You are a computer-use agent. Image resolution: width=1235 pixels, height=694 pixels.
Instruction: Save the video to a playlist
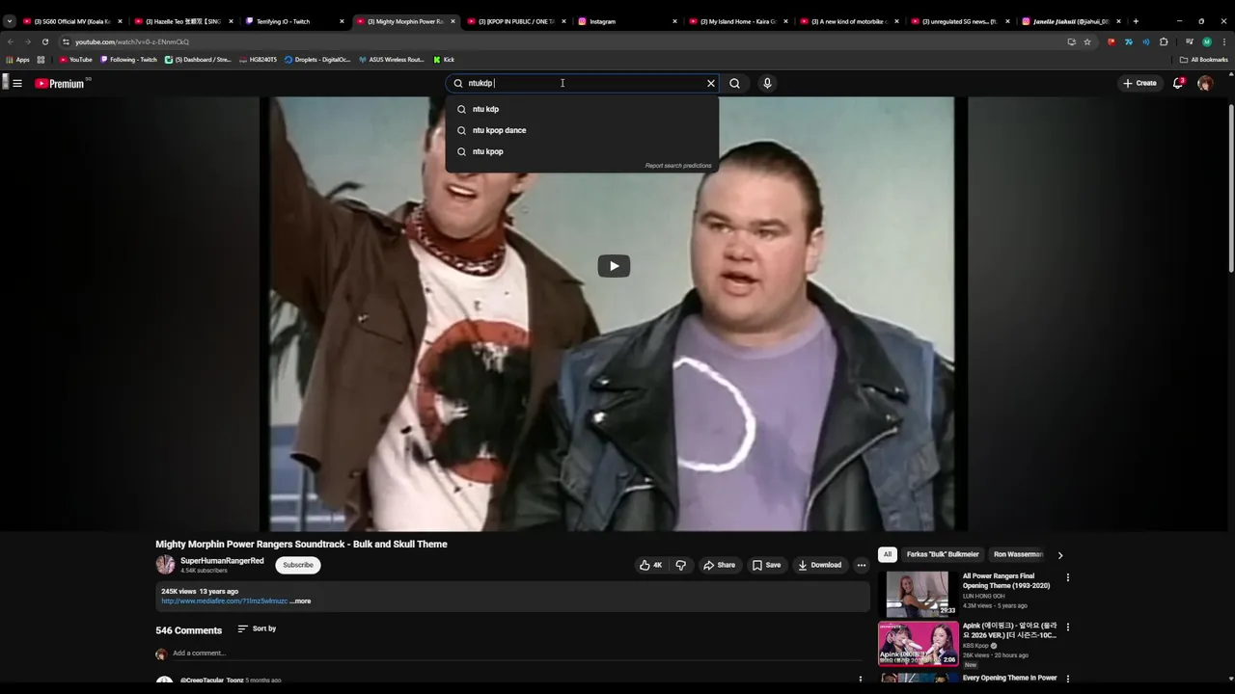tap(766, 565)
